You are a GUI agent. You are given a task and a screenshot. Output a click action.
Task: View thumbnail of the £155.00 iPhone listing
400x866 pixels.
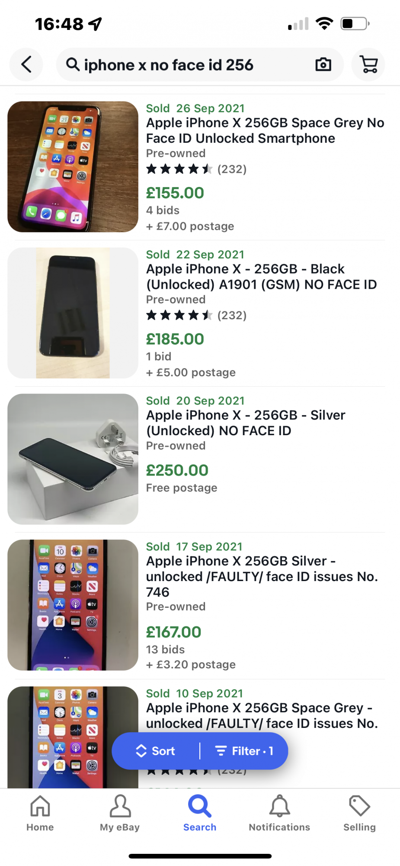pyautogui.click(x=73, y=167)
